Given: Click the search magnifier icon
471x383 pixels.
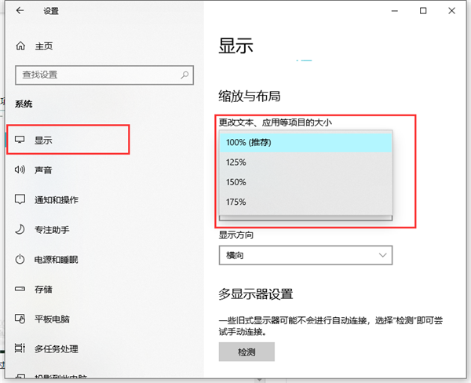Looking at the screenshot, I should pyautogui.click(x=184, y=75).
